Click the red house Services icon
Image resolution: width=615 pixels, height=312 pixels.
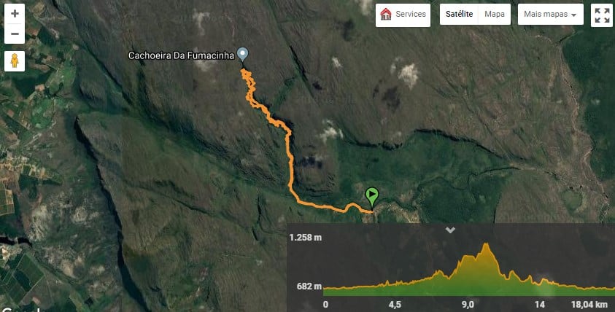pyautogui.click(x=386, y=15)
